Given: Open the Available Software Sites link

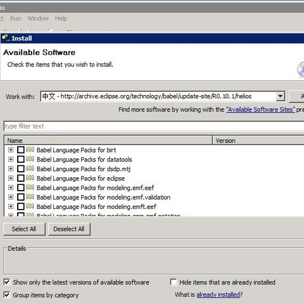Looking at the screenshot, I should click(x=260, y=110).
